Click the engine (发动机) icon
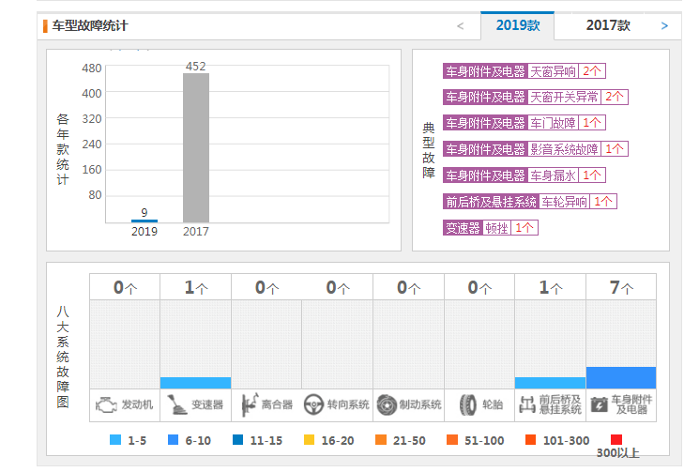 tap(106, 405)
